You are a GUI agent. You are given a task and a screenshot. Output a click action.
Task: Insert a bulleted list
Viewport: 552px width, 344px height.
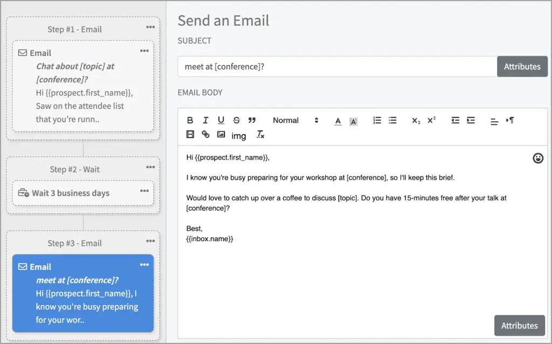point(392,120)
